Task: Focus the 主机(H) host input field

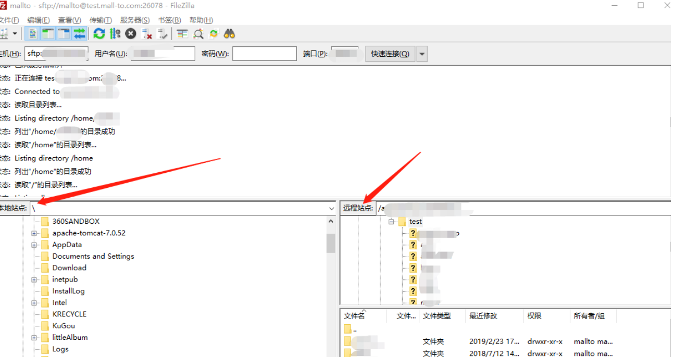Action: [x=56, y=54]
